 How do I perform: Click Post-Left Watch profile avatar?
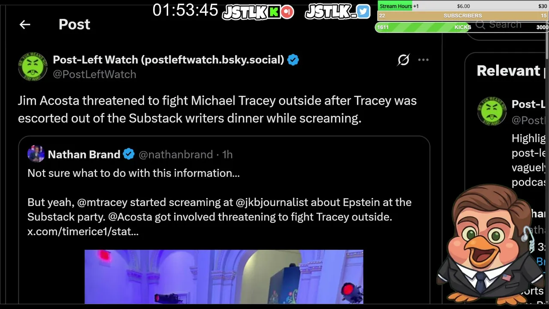click(x=33, y=67)
